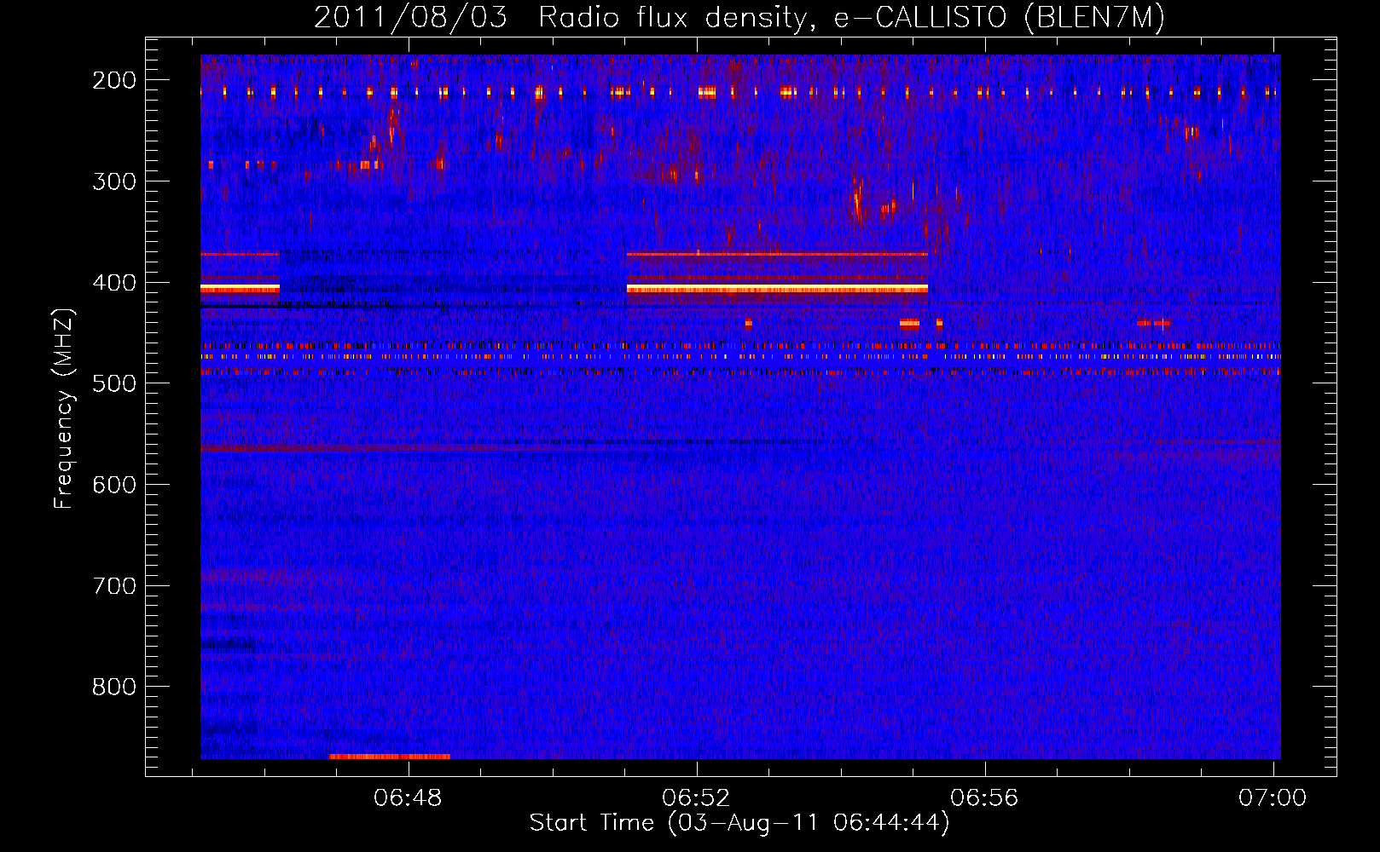Select the 'Frequency (MHZ)' axis label
Viewport: 1380px width, 852px height.
[x=64, y=408]
